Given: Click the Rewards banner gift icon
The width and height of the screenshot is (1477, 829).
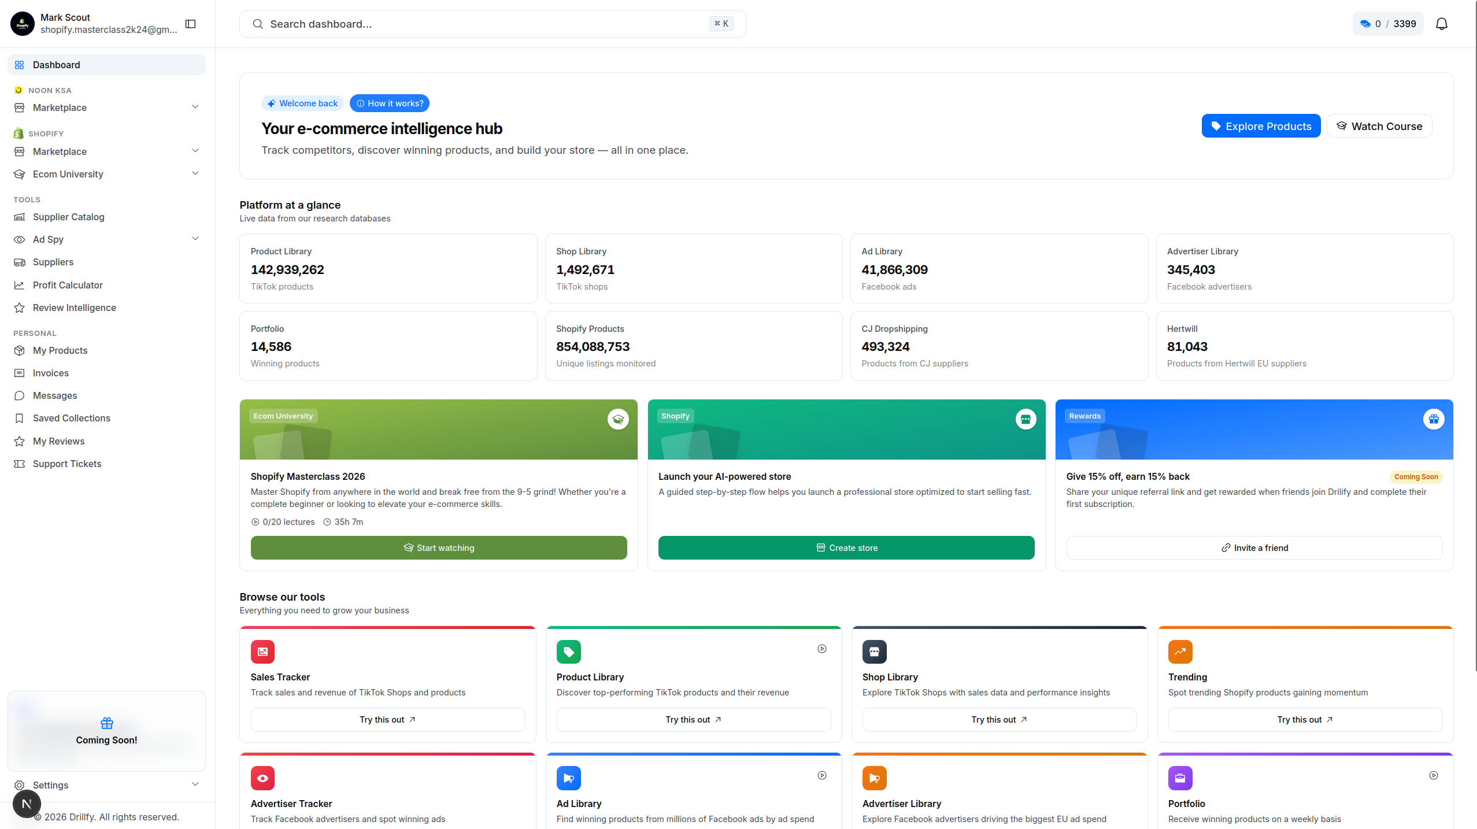Looking at the screenshot, I should tap(1434, 419).
